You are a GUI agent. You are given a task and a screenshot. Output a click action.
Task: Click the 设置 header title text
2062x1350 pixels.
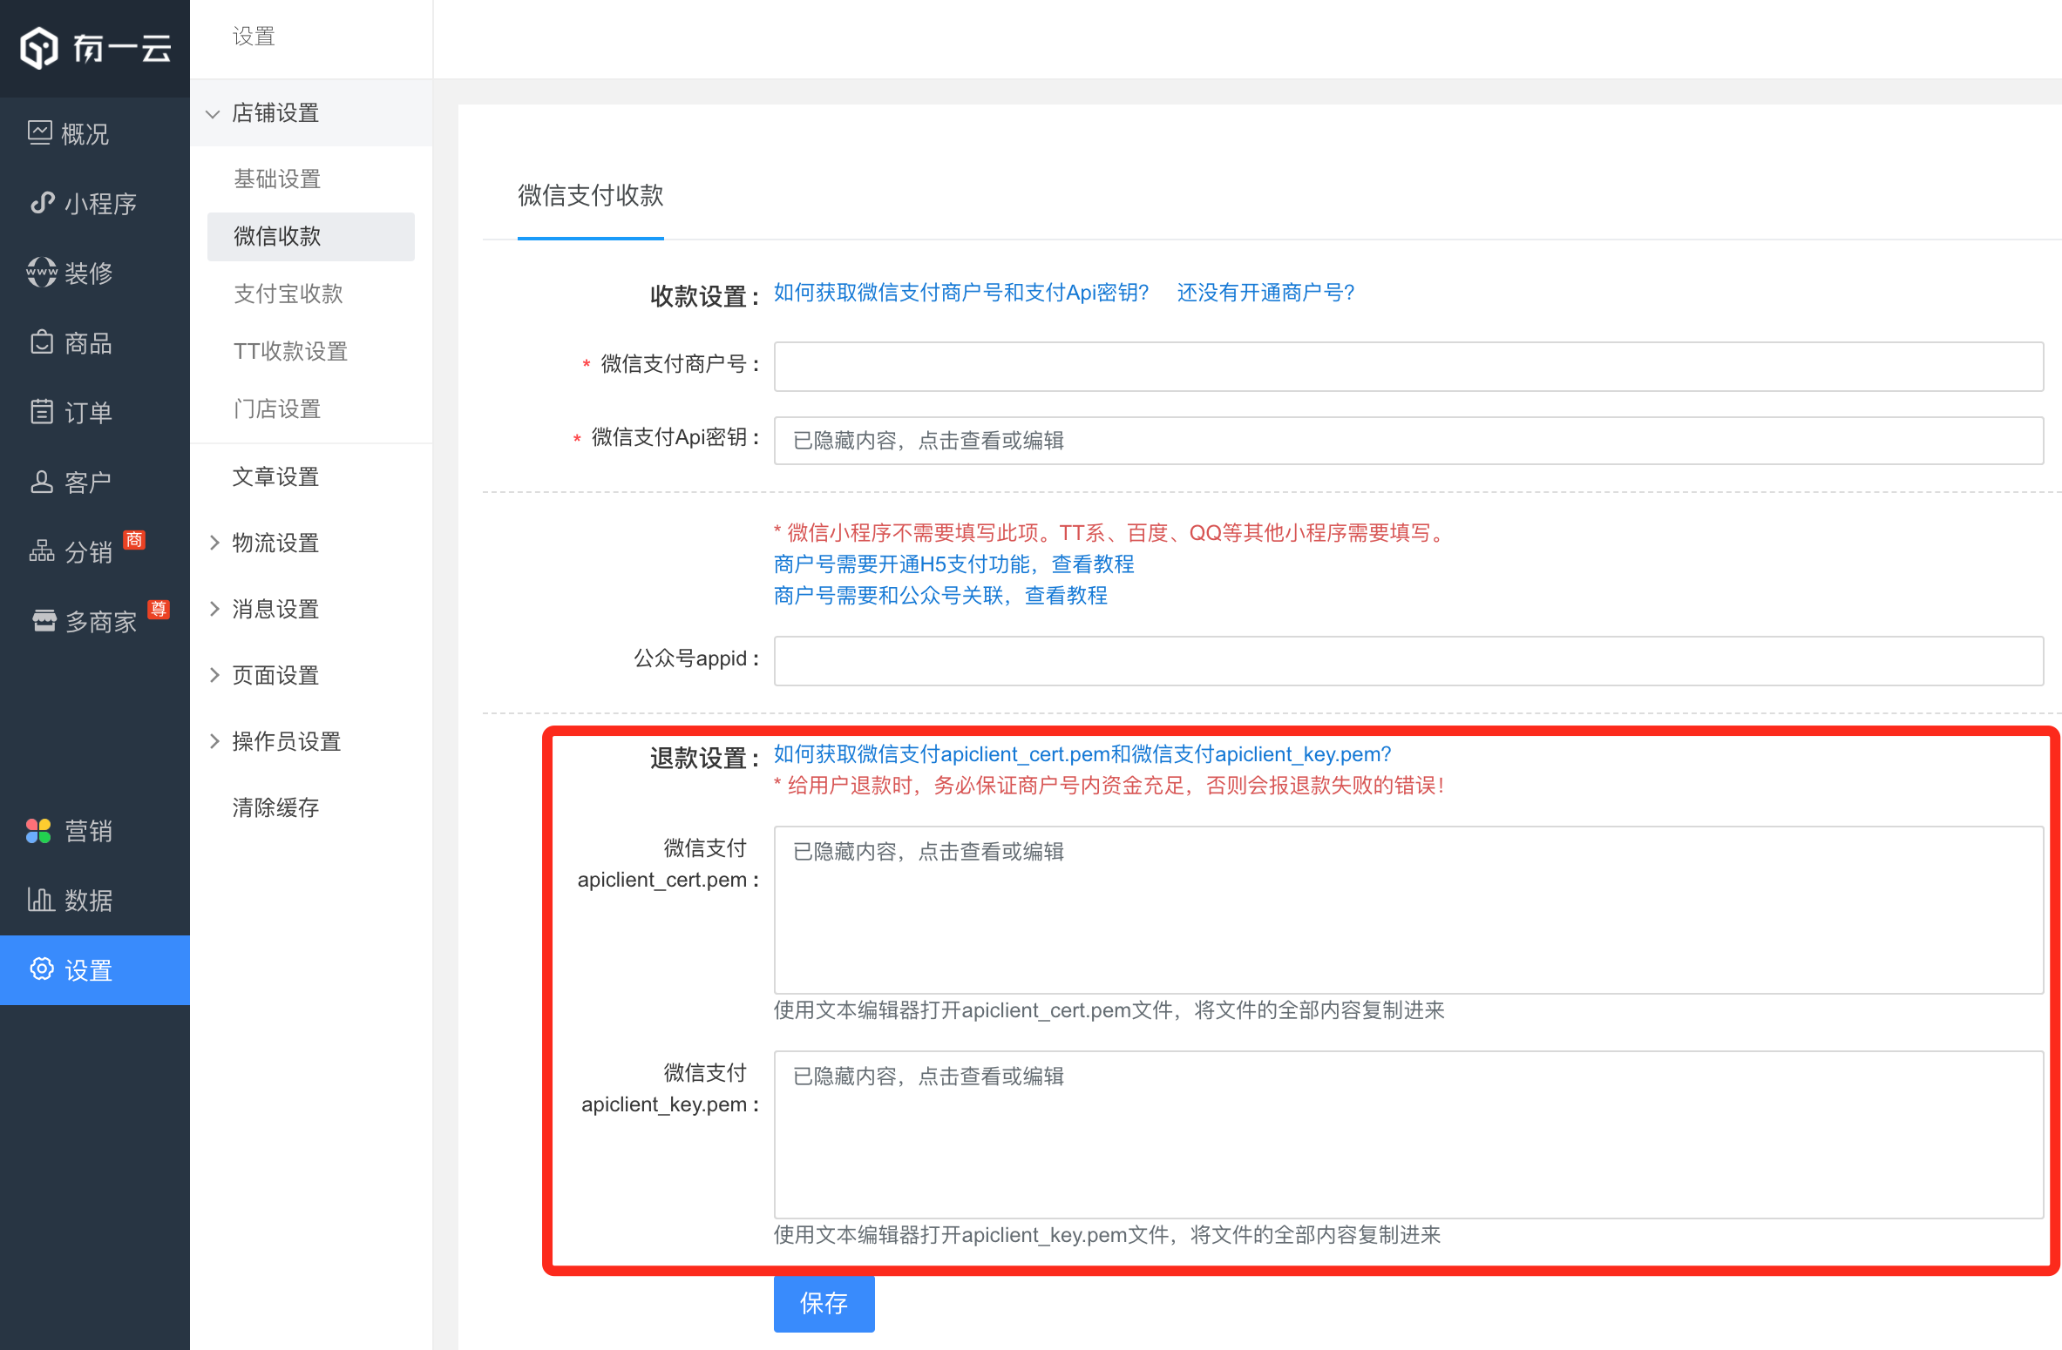tap(254, 37)
